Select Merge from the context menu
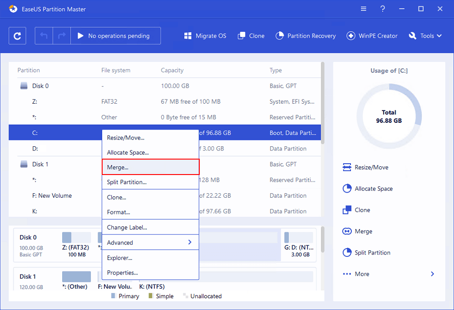This screenshot has width=454, height=310. click(x=150, y=167)
